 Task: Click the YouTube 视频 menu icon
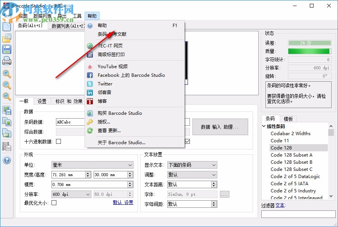pos(91,66)
